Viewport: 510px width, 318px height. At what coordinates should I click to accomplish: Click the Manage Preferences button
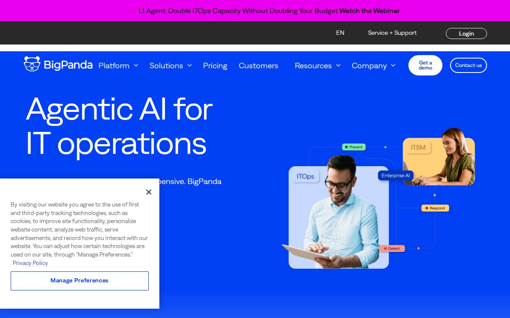pos(79,281)
